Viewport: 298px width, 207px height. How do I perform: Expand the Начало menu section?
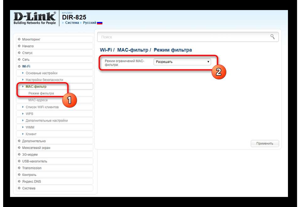pos(55,46)
